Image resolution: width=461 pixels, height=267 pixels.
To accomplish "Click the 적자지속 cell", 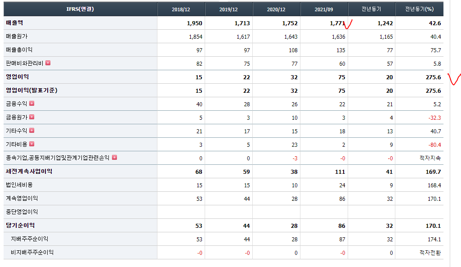I will click(430, 158).
